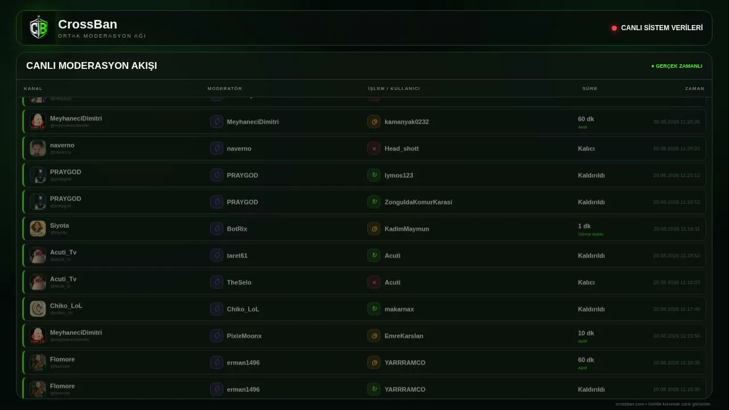The height and width of the screenshot is (410, 729).
Task: Click the crossban.com footer link
Action: click(x=629, y=404)
